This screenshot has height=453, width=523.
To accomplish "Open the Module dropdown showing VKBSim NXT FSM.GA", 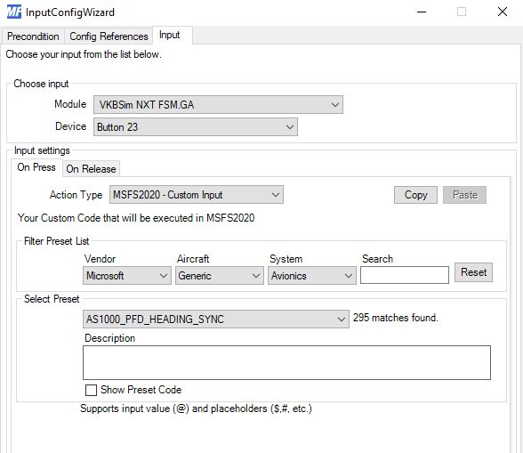I will [218, 105].
